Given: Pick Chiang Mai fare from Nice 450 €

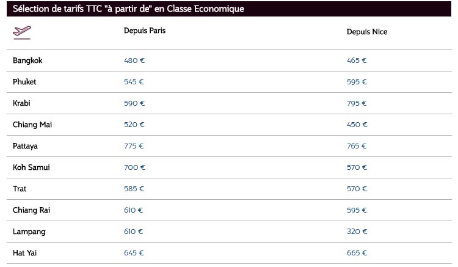Looking at the screenshot, I should 357,125.
